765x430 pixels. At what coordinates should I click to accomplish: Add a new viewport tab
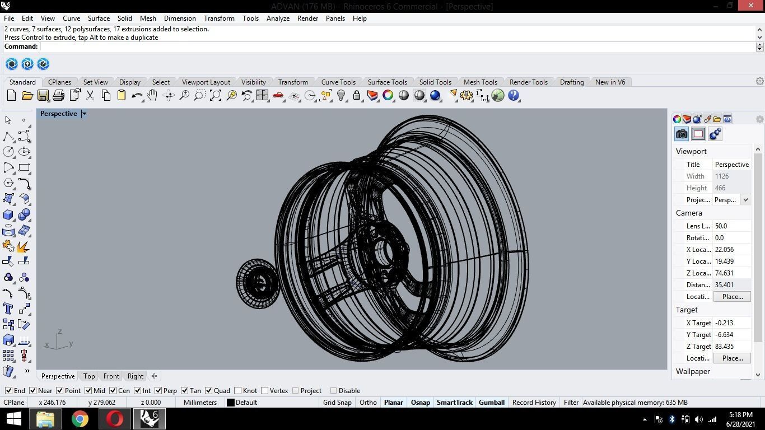[x=154, y=376]
